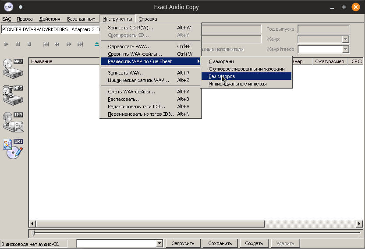Jump to previous track button

[46, 44]
